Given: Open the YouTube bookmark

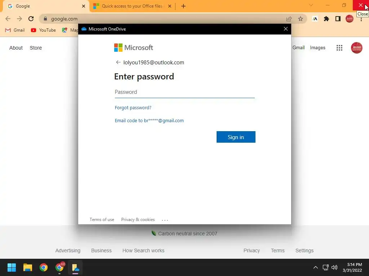Looking at the screenshot, I should (x=43, y=30).
